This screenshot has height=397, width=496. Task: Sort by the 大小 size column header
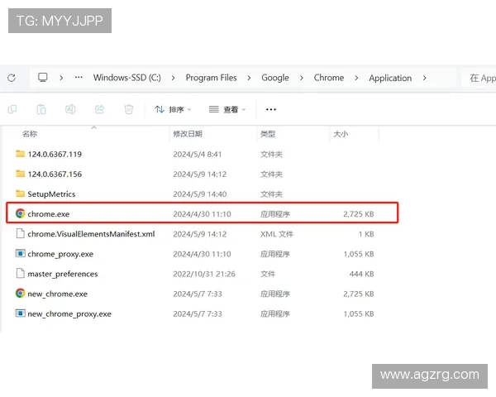tap(341, 134)
